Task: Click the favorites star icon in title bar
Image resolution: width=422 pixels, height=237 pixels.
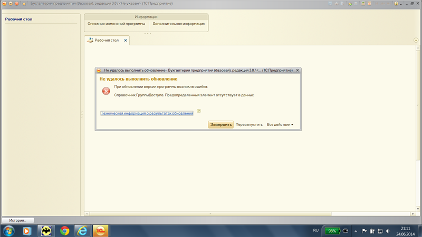Action: pos(24,3)
